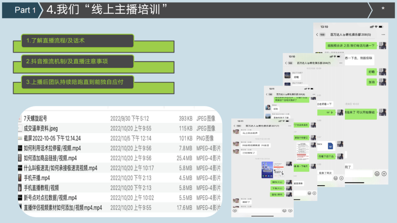Open the Word docx file icon in chat
This screenshot has width=397, height=223.
(x=330, y=146)
